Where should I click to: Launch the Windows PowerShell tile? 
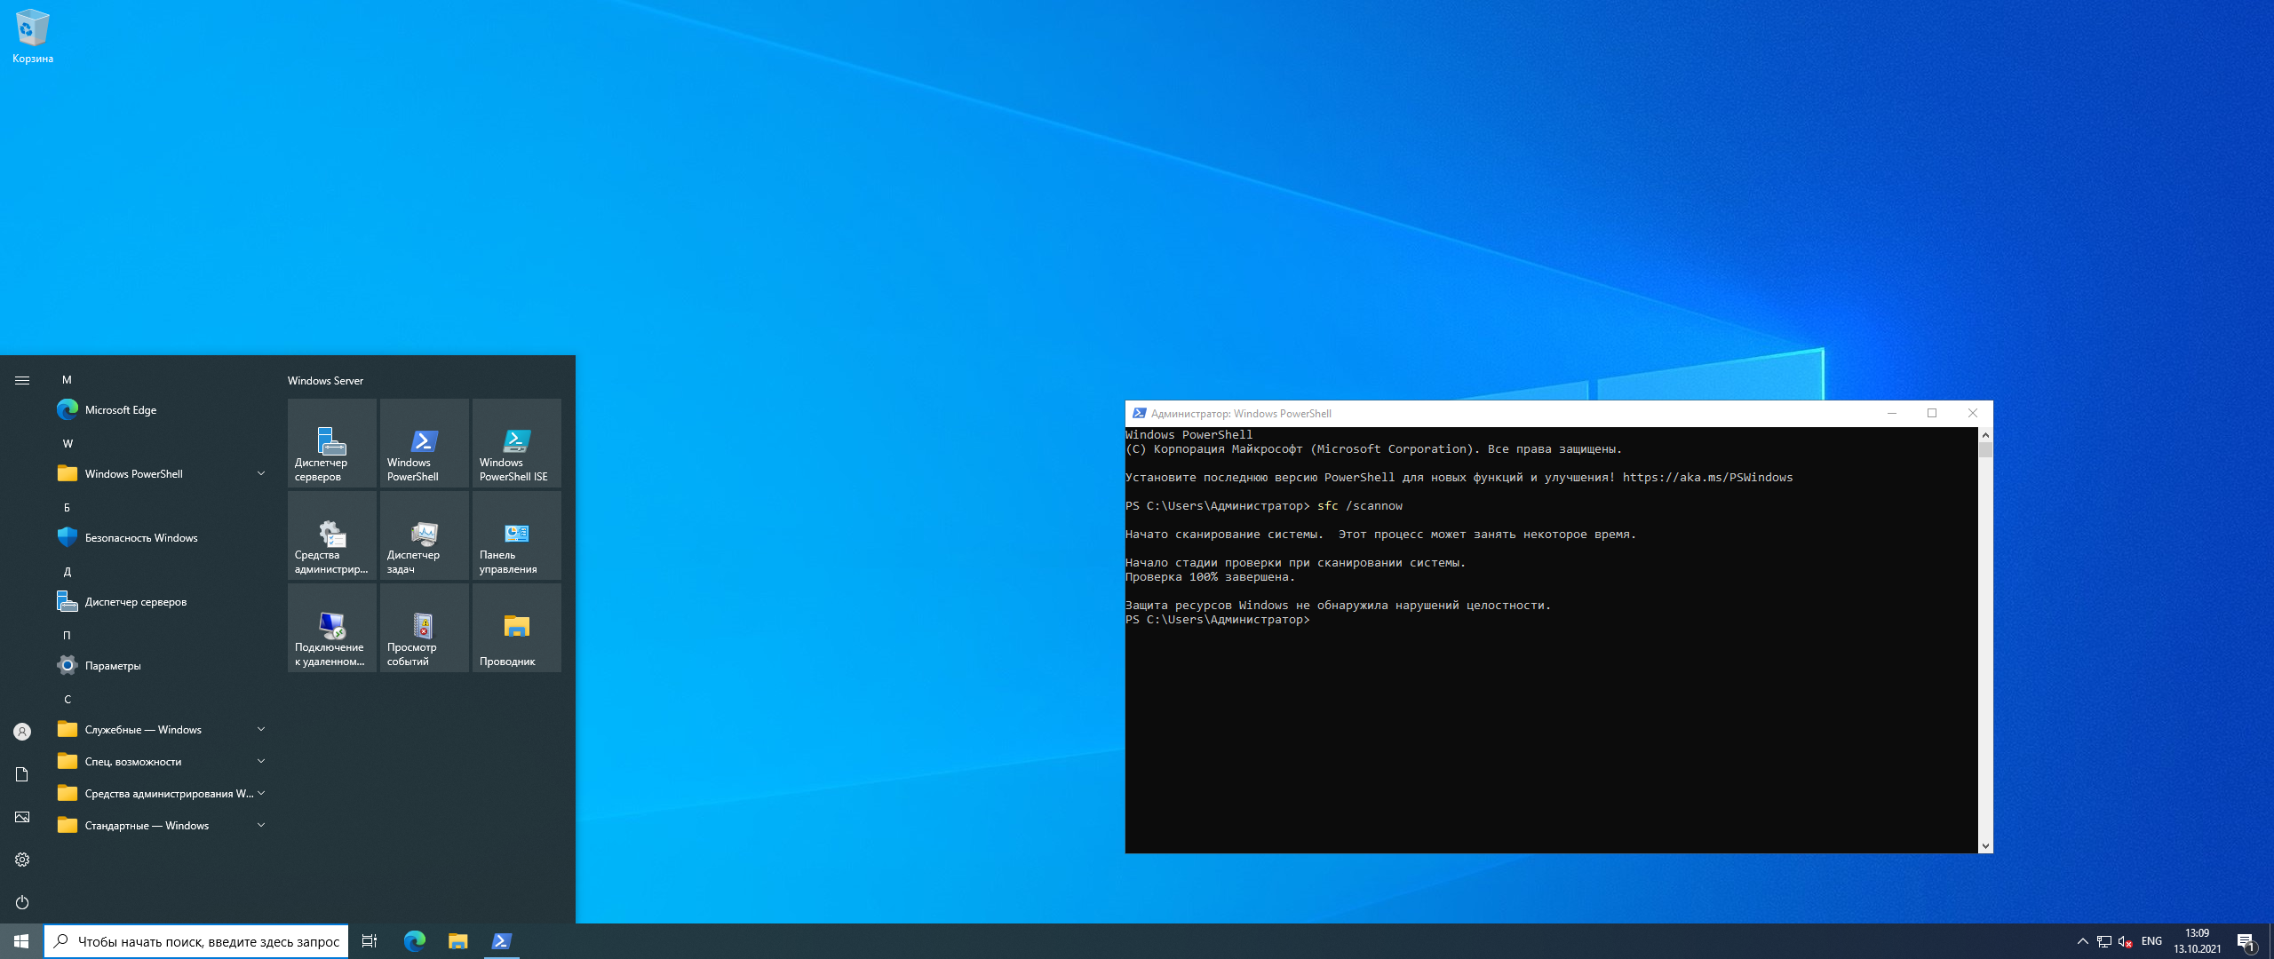pyautogui.click(x=425, y=443)
